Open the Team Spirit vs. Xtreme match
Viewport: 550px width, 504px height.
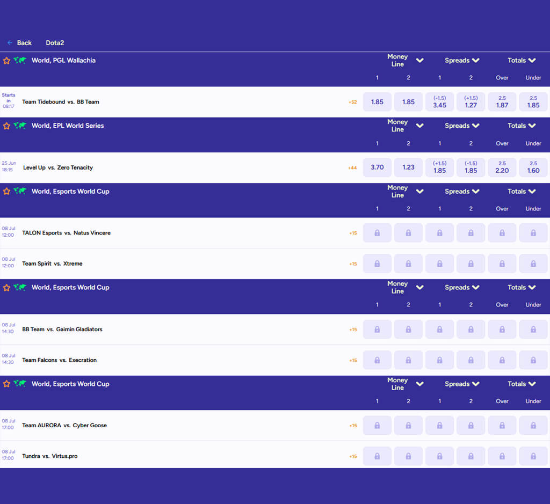52,264
